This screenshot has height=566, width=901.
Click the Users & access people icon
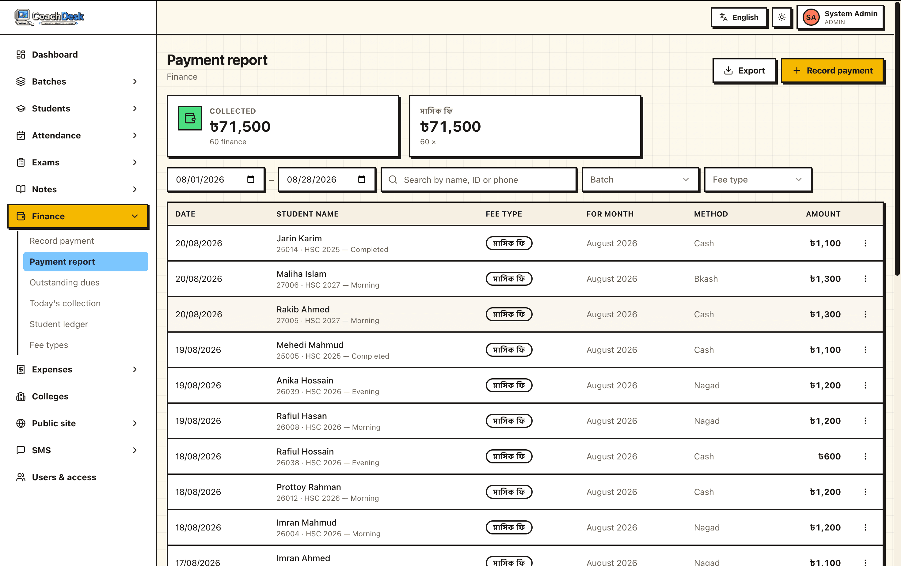point(21,477)
